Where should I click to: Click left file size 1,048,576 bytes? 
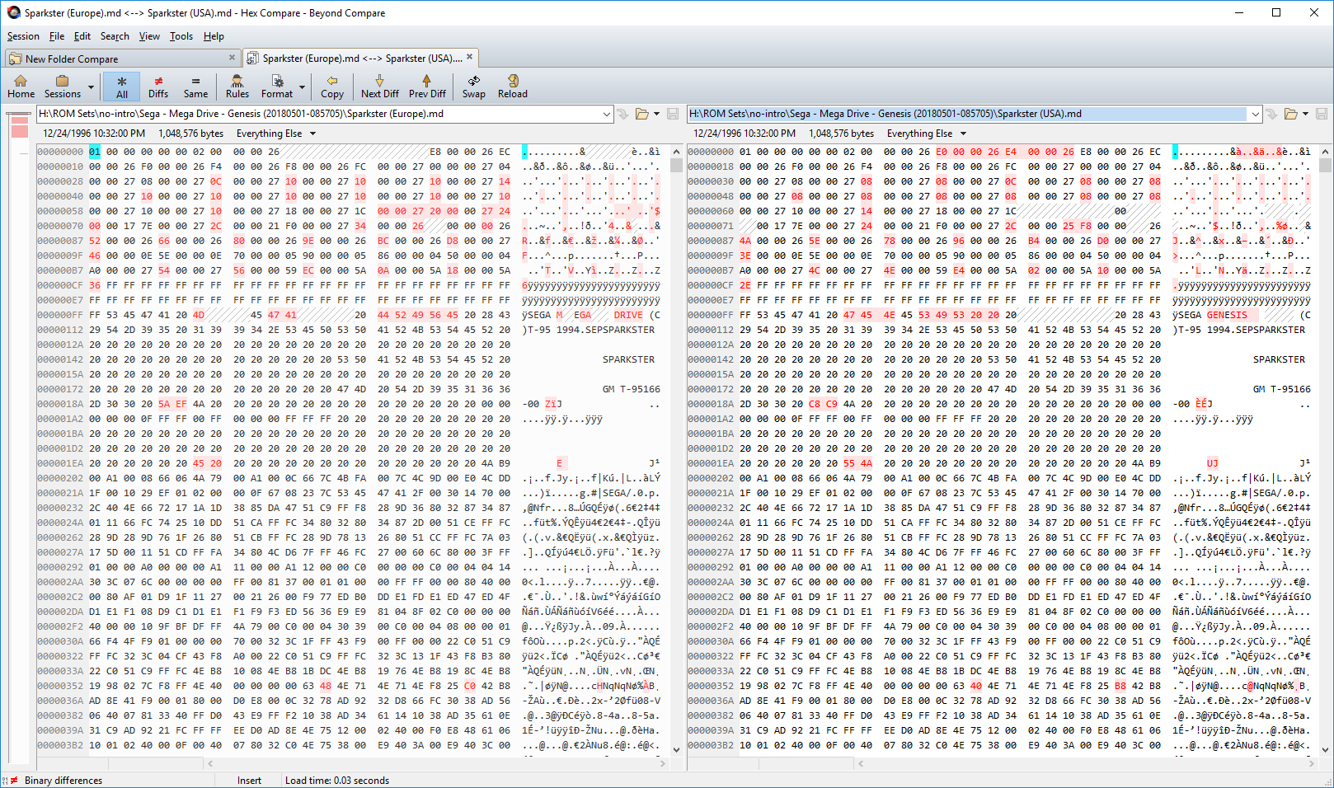[x=191, y=134]
